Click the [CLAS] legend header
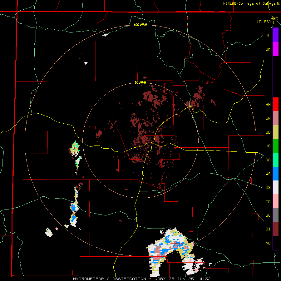281x281 pixels. 264,22
